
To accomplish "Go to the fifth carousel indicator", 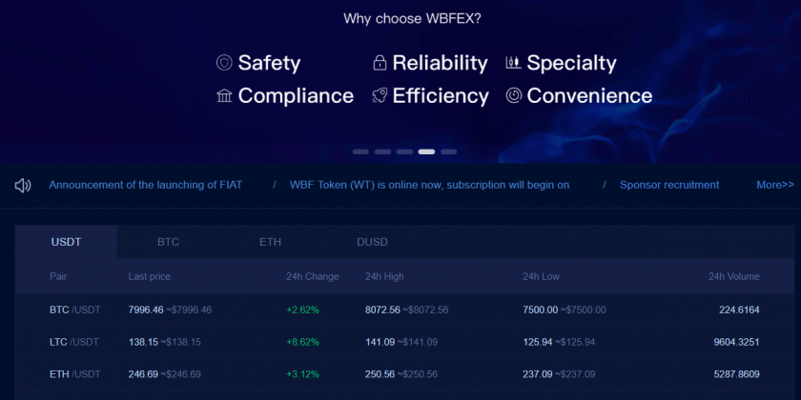I will (448, 151).
